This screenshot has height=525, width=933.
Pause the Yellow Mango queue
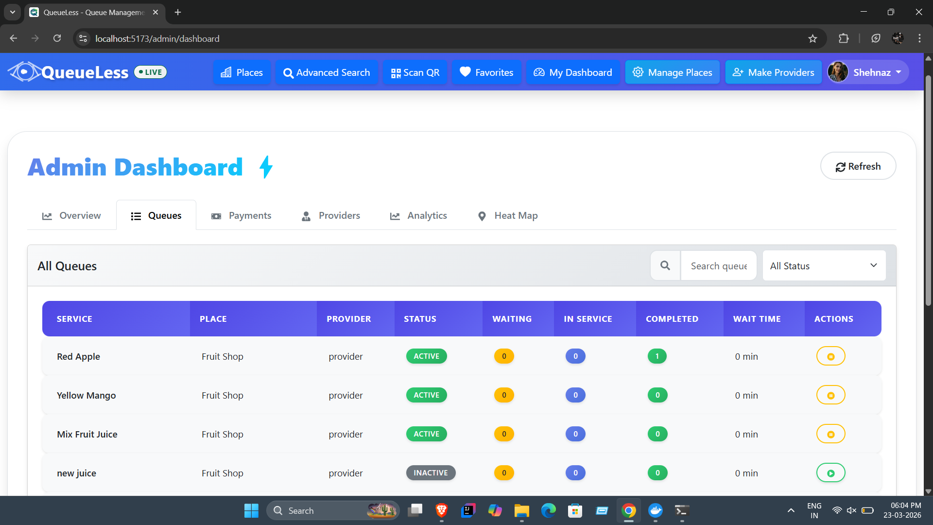(830, 395)
